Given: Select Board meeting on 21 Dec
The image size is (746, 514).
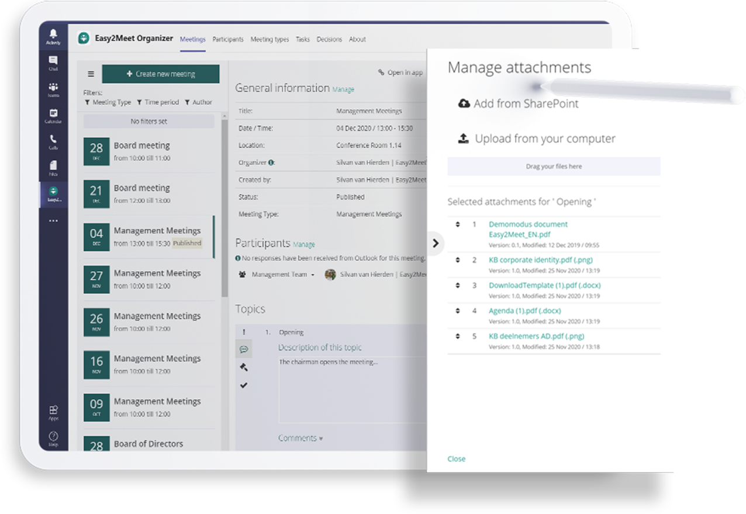Looking at the screenshot, I should click(x=149, y=194).
